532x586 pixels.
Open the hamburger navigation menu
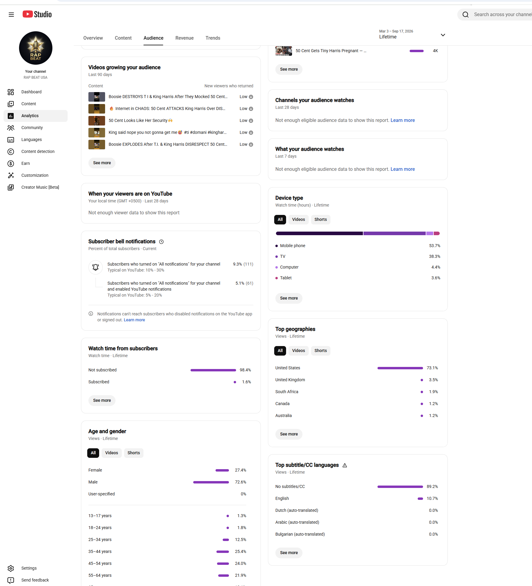11,15
